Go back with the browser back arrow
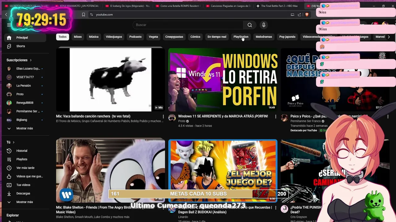396x222 pixels. 6,14
